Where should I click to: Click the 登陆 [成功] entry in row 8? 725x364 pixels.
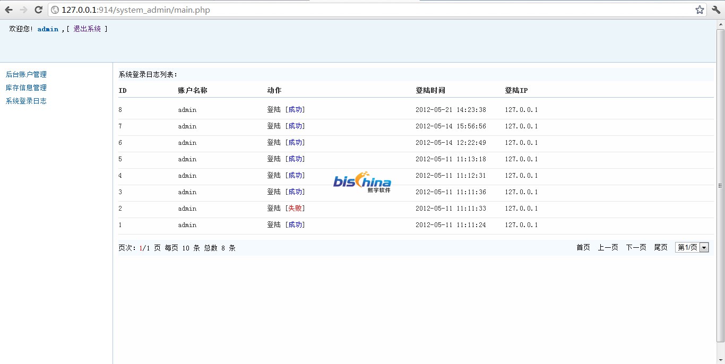pos(286,110)
